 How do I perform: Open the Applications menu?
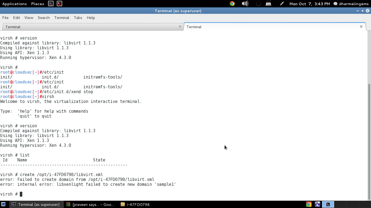pos(14,4)
